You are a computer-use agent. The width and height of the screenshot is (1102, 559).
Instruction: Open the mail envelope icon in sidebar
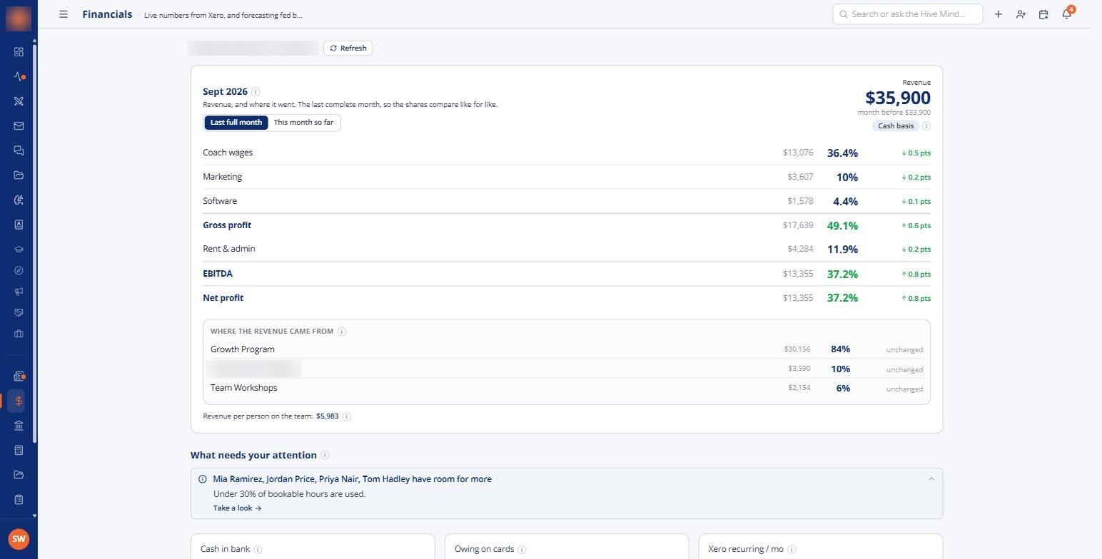[x=19, y=126]
